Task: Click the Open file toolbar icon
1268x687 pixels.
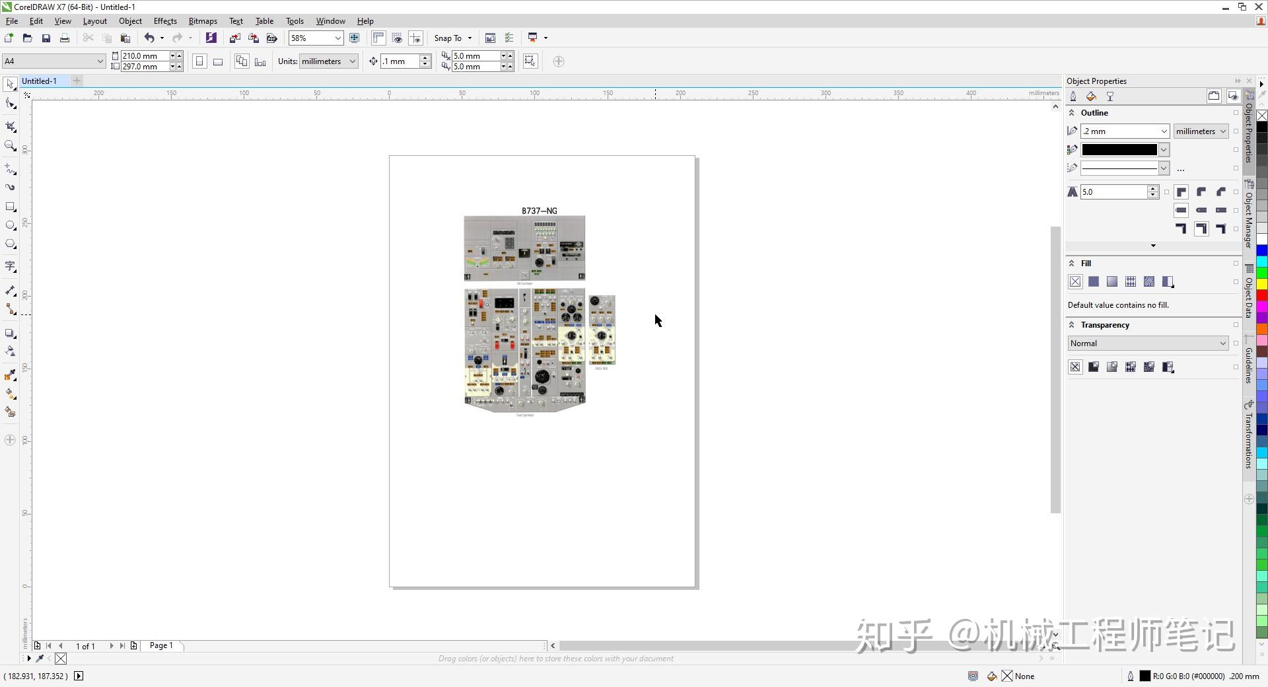Action: [x=27, y=38]
